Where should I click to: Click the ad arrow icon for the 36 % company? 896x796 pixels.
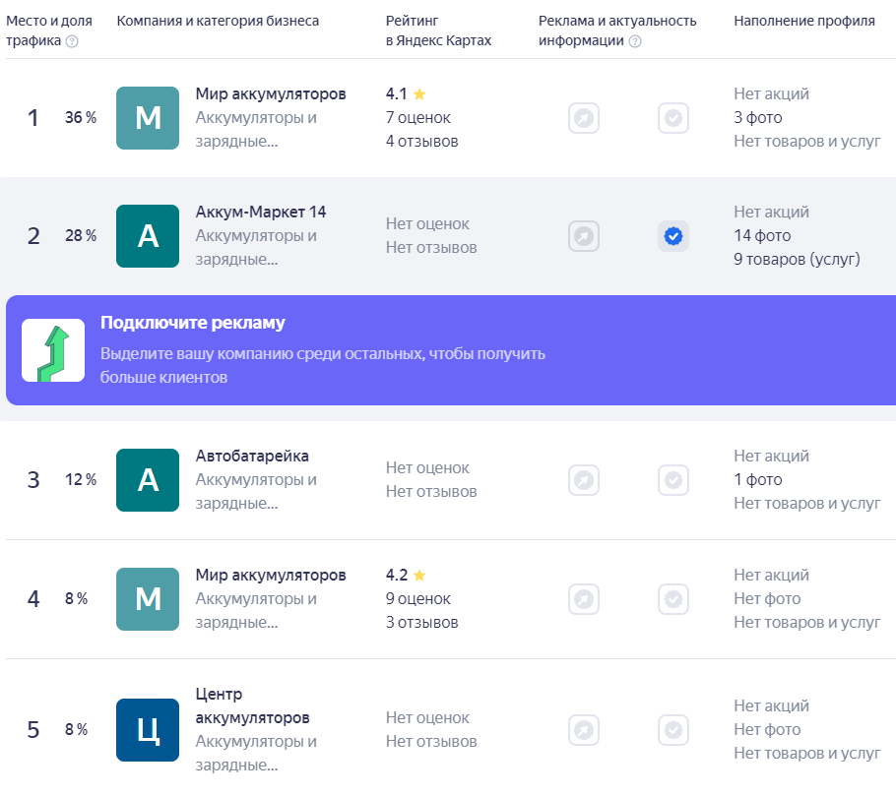tap(584, 118)
